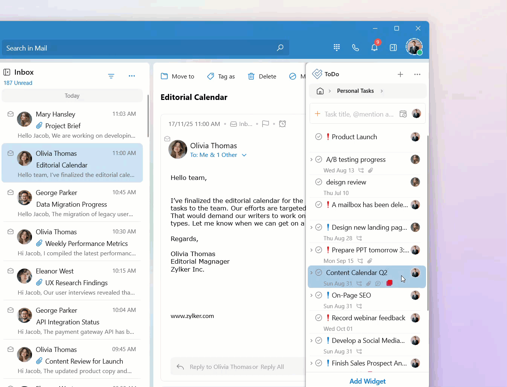Viewport: 507px width, 387px height.
Task: Click the mail list scrollbar
Action: [148, 115]
